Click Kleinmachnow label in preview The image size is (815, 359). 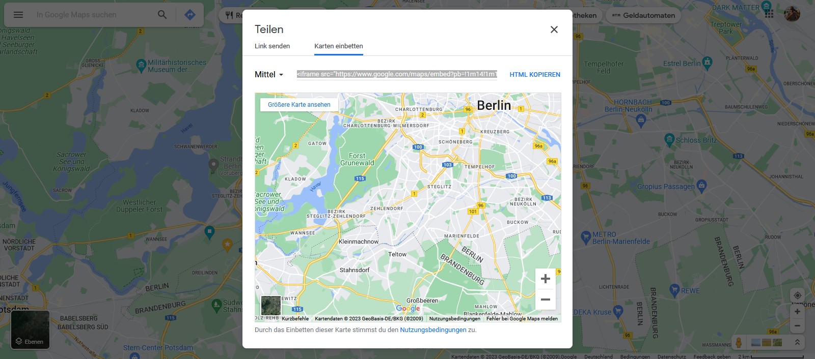click(x=359, y=242)
